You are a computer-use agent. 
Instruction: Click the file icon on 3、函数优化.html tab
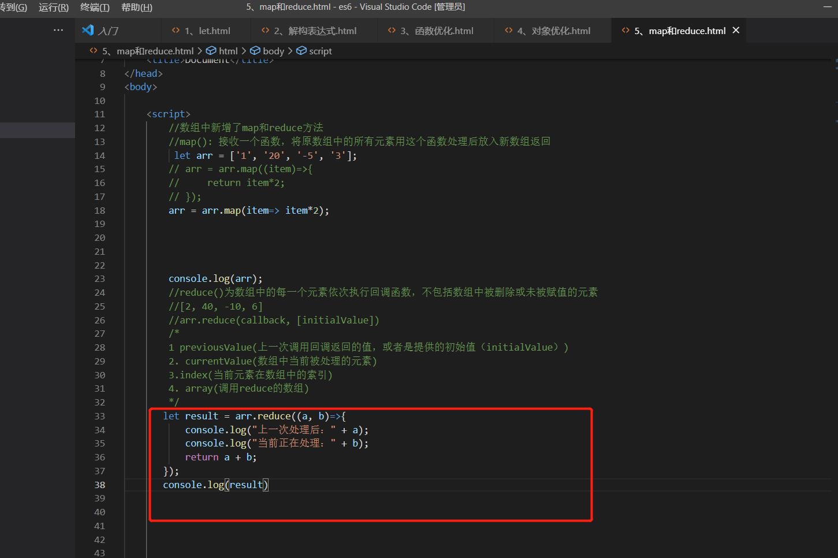(x=392, y=31)
